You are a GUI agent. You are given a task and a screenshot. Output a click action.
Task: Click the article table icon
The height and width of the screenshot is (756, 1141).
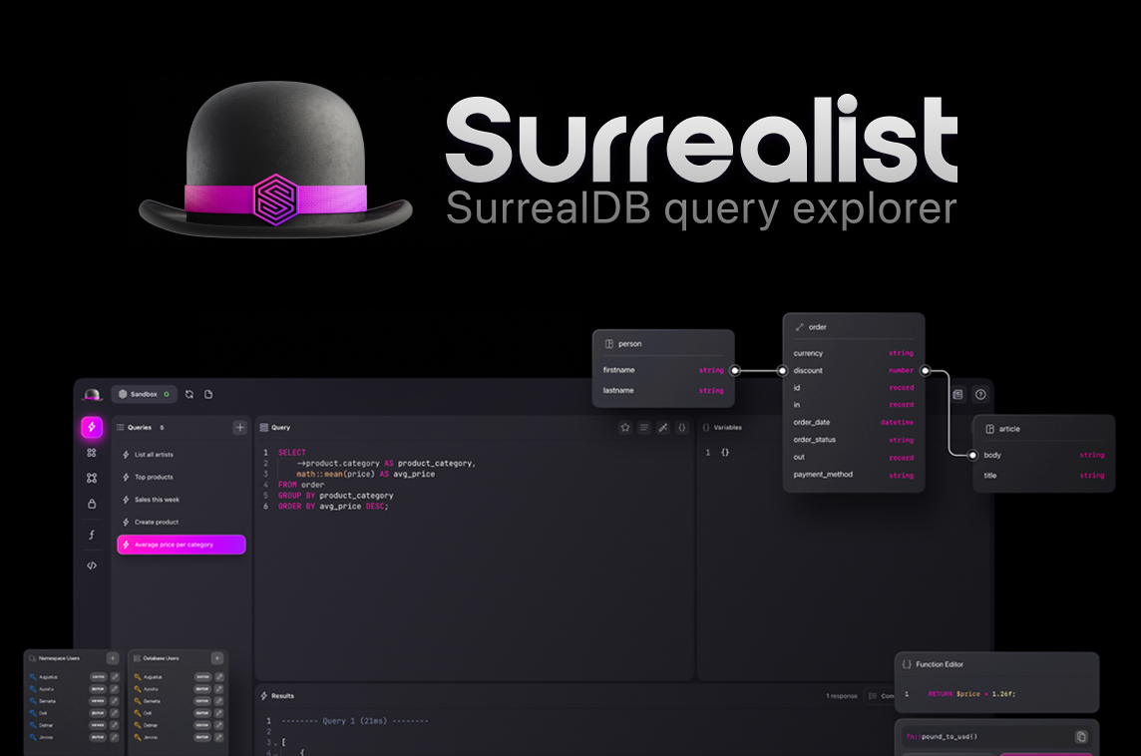click(x=989, y=429)
